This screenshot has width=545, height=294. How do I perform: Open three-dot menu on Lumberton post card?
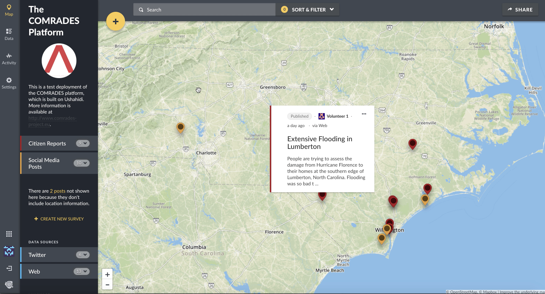[x=364, y=114]
